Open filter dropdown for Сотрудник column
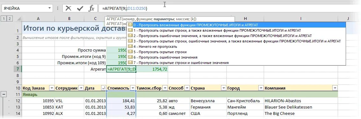Screen dimensions: 361x119 (x=81, y=88)
